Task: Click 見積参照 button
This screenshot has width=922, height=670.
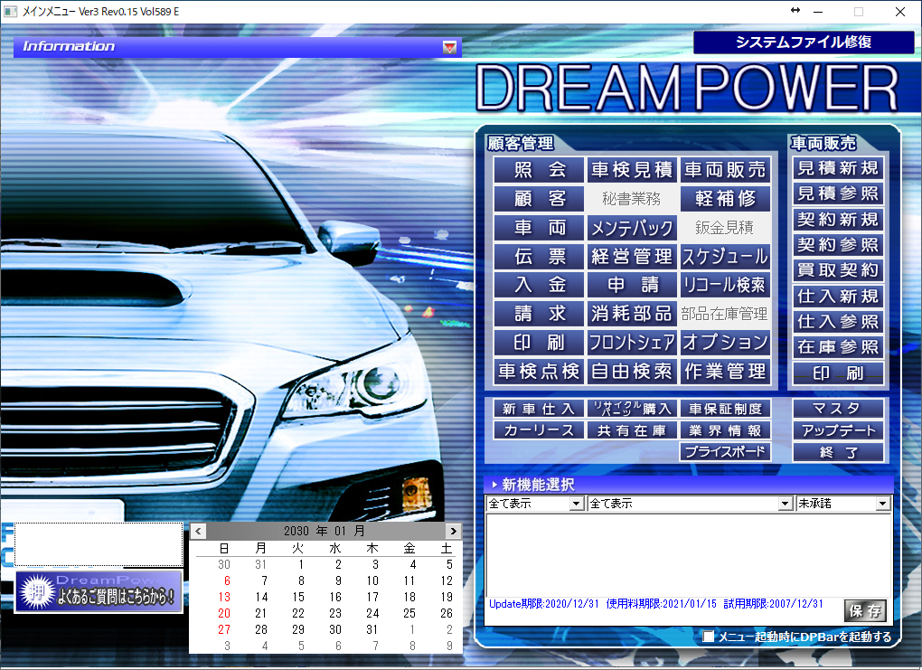Action: click(x=838, y=193)
